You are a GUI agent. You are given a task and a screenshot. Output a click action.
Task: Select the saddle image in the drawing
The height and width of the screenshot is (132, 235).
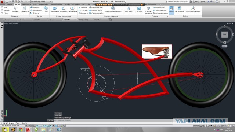coord(157,51)
